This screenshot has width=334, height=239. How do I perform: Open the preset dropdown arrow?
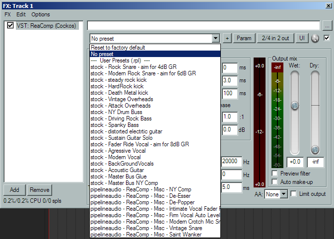(x=215, y=39)
